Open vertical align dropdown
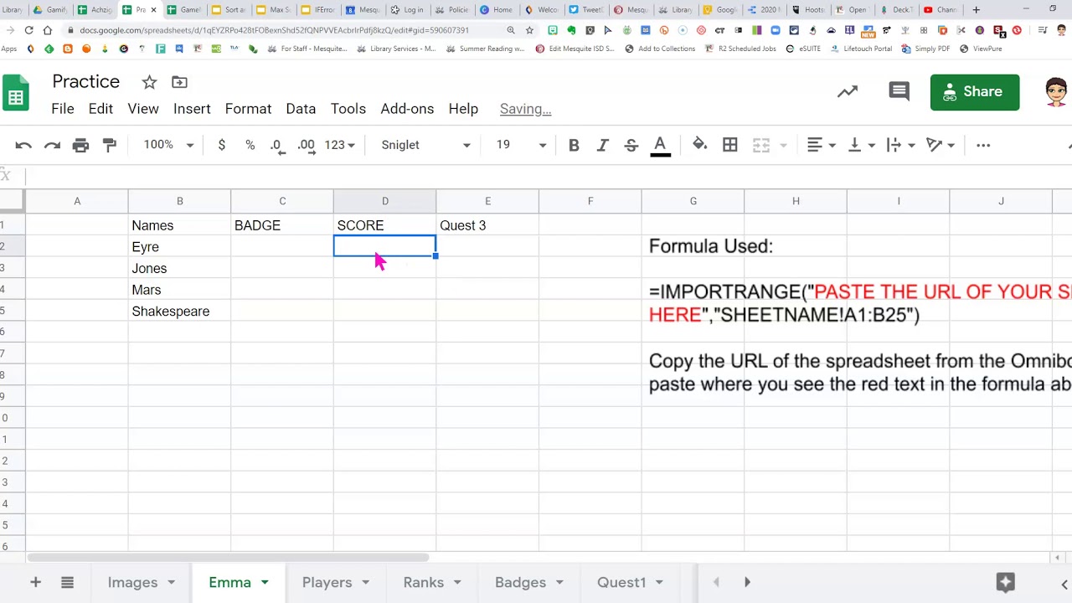The image size is (1072, 603). tap(861, 145)
